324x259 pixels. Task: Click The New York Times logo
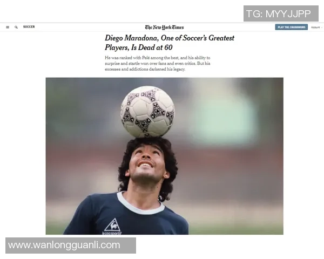[164, 28]
